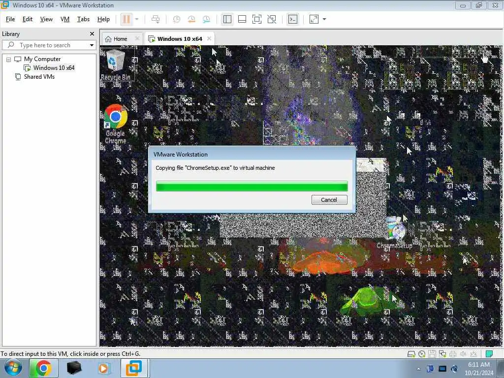504x378 pixels.
Task: Click the green message log icon
Action: [x=489, y=354]
